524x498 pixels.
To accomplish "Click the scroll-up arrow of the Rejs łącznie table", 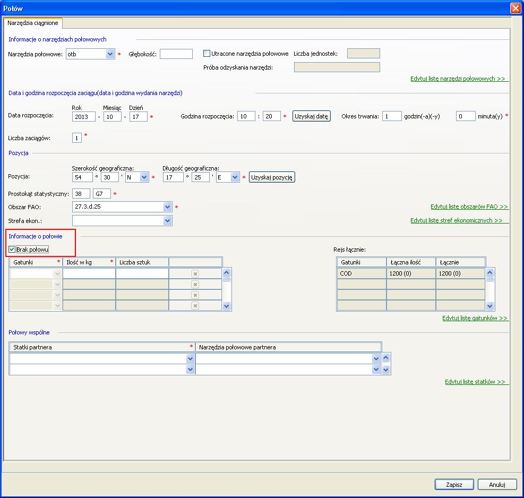I will click(490, 271).
